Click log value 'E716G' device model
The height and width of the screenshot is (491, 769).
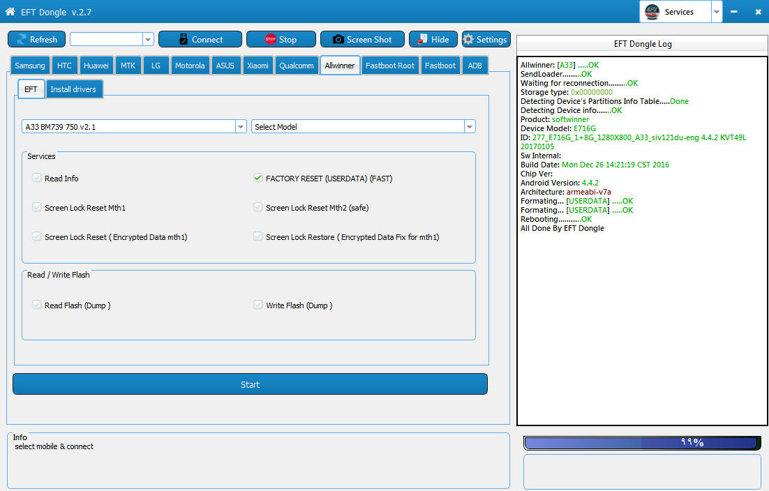[585, 128]
